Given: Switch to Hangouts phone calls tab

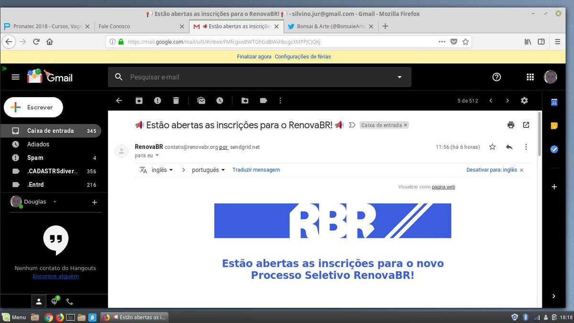Looking at the screenshot, I should click(70, 301).
